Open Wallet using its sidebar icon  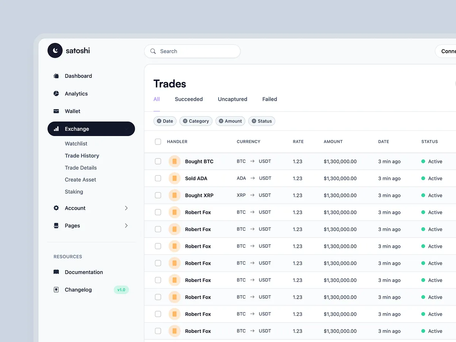[x=56, y=111]
